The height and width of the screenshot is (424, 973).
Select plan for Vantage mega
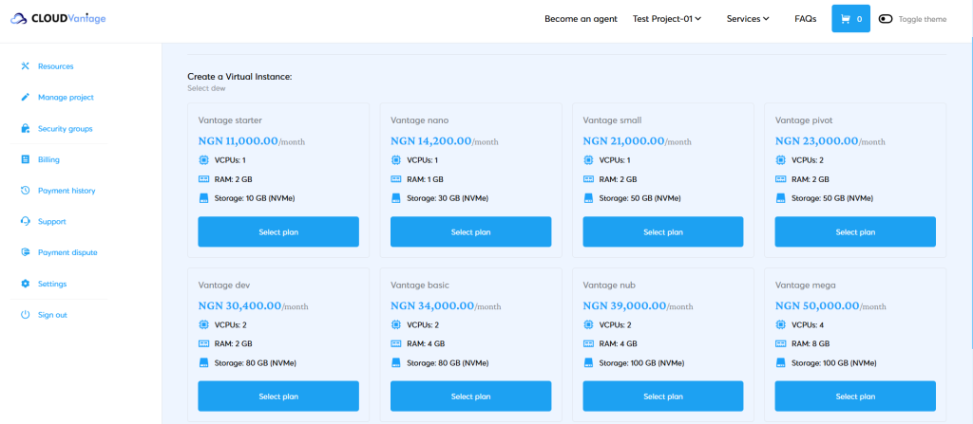pyautogui.click(x=855, y=396)
